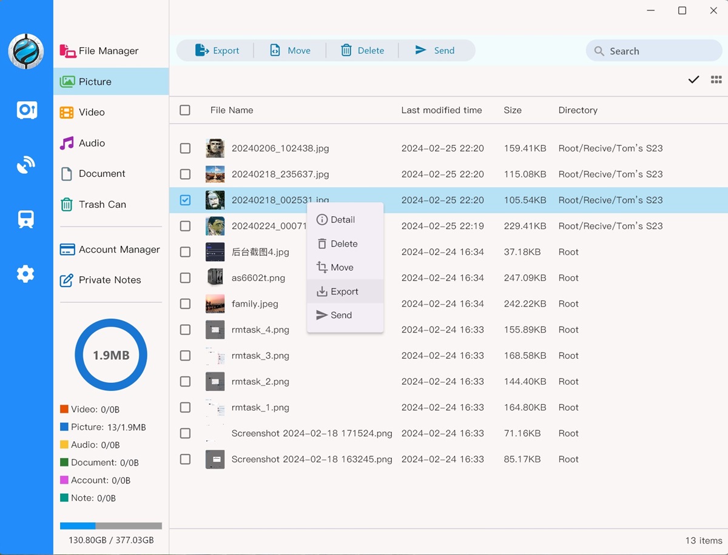Click Delete button in top toolbar
This screenshot has width=728, height=555.
(362, 50)
